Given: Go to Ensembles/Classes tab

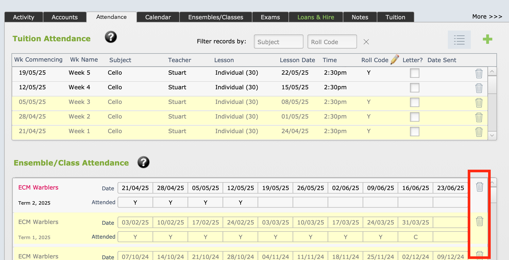Looking at the screenshot, I should tap(216, 17).
